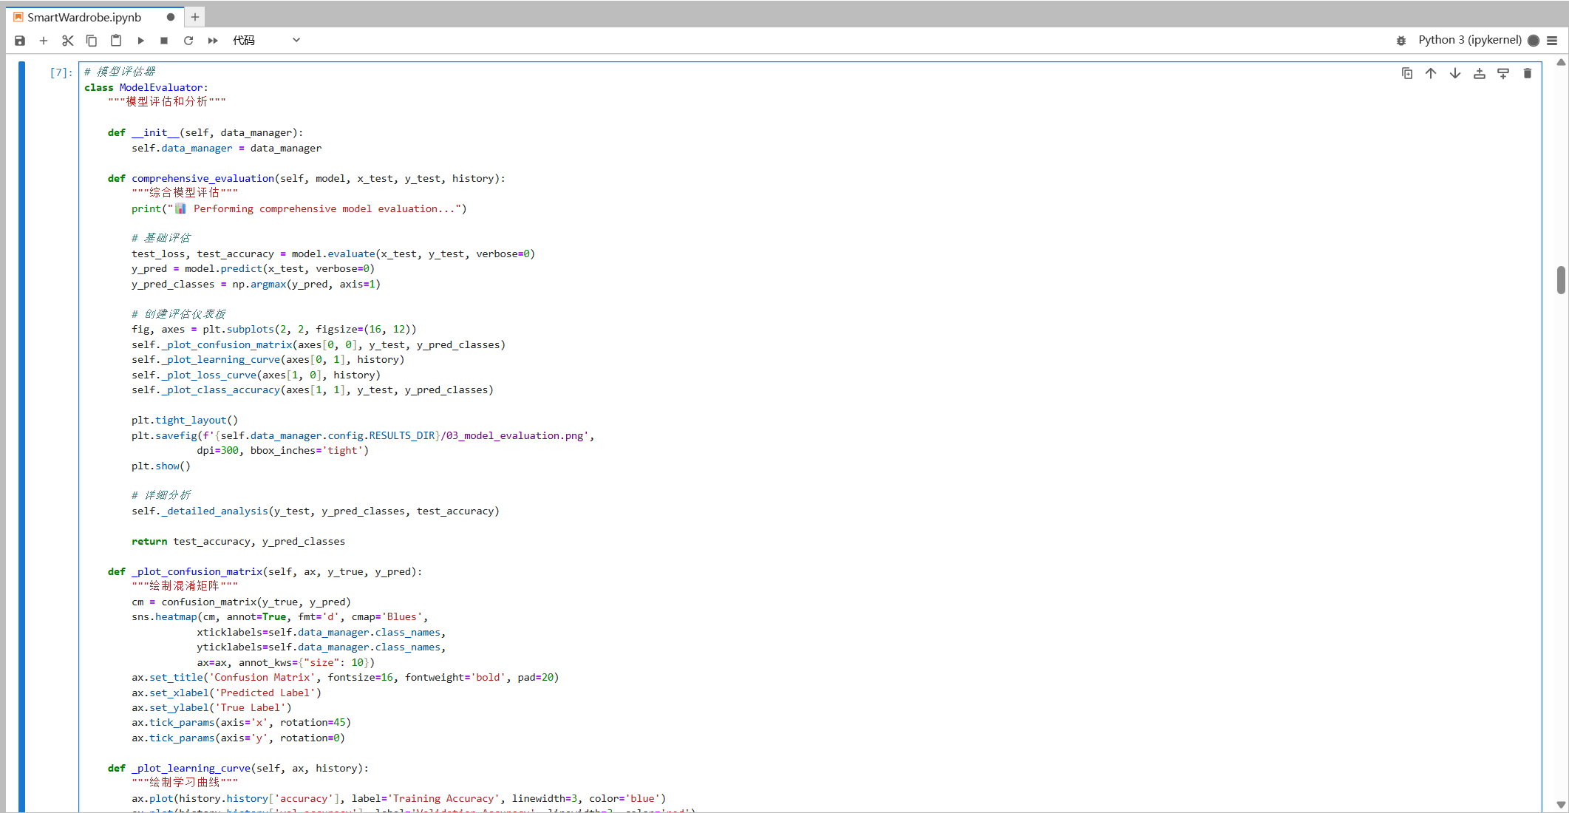Interrupt the kernel with the stop button
Image resolution: width=1569 pixels, height=813 pixels.
tap(164, 41)
